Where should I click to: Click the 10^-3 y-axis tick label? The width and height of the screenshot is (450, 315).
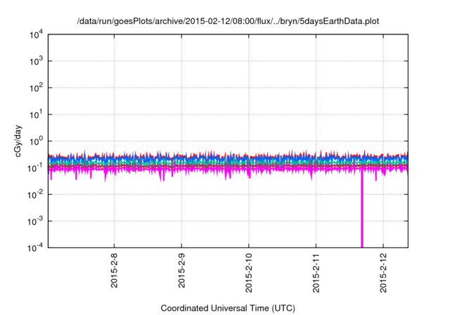pos(35,221)
